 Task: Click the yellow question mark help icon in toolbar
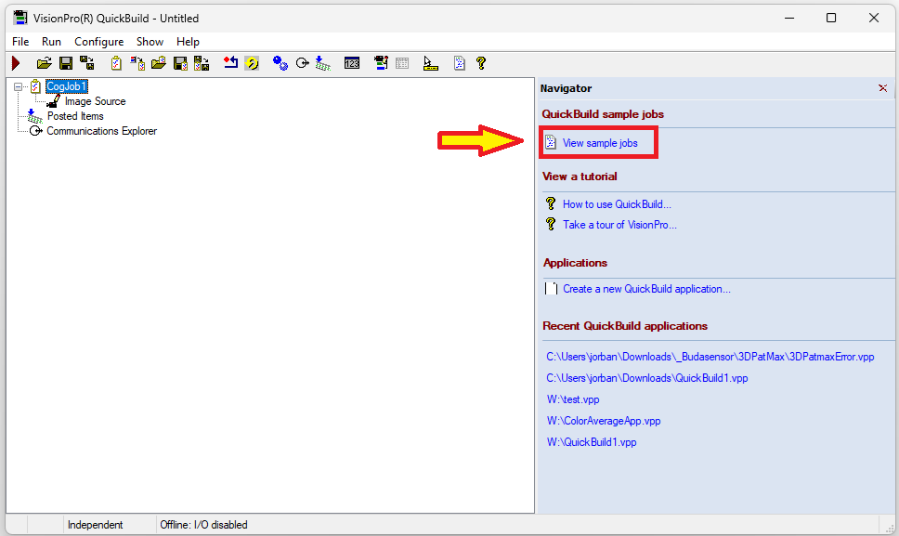(x=481, y=63)
